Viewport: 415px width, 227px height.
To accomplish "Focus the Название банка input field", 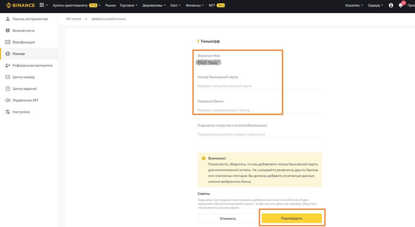I will point(260,110).
